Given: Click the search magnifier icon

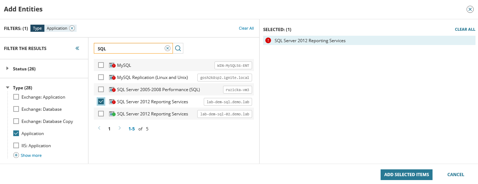Looking at the screenshot, I should click(x=178, y=49).
